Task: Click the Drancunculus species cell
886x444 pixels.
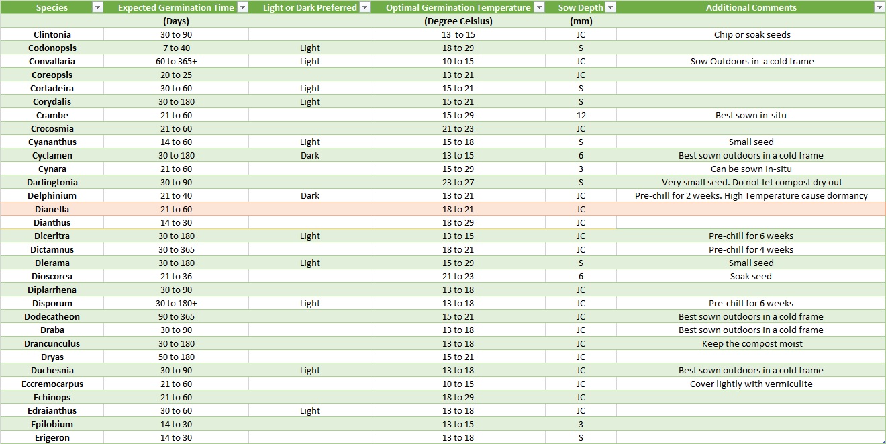Action: click(52, 343)
